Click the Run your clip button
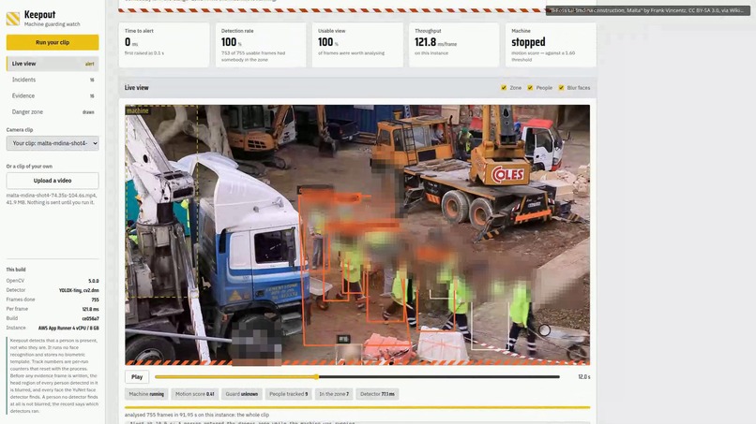The height and width of the screenshot is (424, 756). point(53,42)
